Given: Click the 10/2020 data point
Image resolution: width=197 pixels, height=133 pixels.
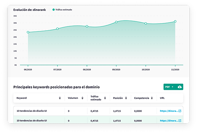Looking at the screenshot, I should [x=146, y=24].
